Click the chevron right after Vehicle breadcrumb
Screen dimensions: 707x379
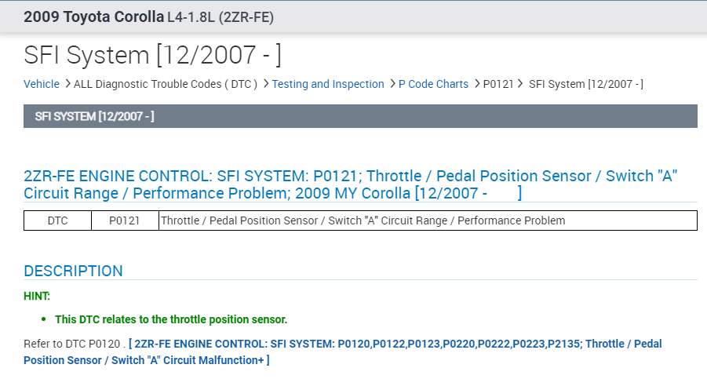(67, 84)
